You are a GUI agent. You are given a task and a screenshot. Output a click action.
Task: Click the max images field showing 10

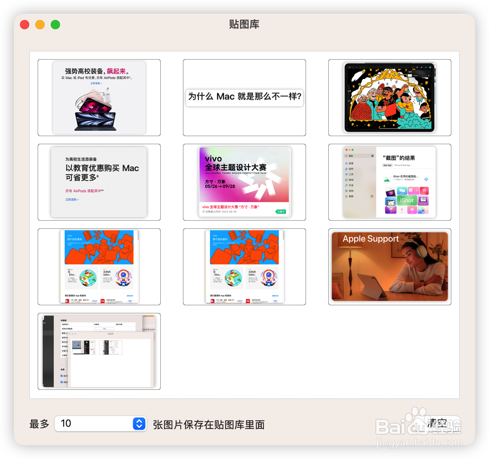pos(100,424)
